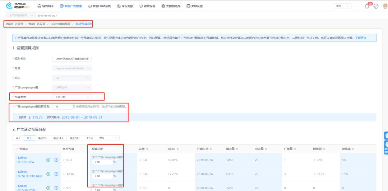This screenshot has width=388, height=191.
Task: Sort by ACoS column arrows
Action: pyautogui.click(x=178, y=149)
